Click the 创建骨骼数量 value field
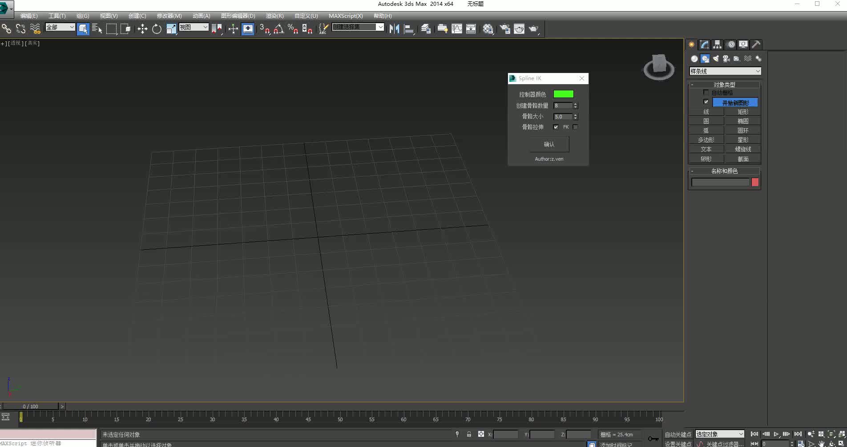 point(563,106)
